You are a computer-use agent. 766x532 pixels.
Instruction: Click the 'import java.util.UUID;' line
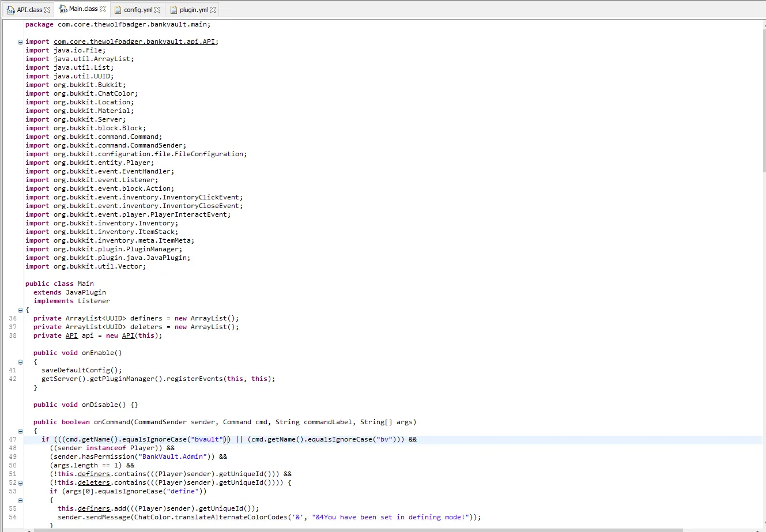pyautogui.click(x=70, y=76)
